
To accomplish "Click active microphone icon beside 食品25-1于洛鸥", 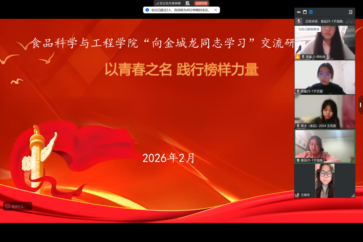I will [x=298, y=160].
